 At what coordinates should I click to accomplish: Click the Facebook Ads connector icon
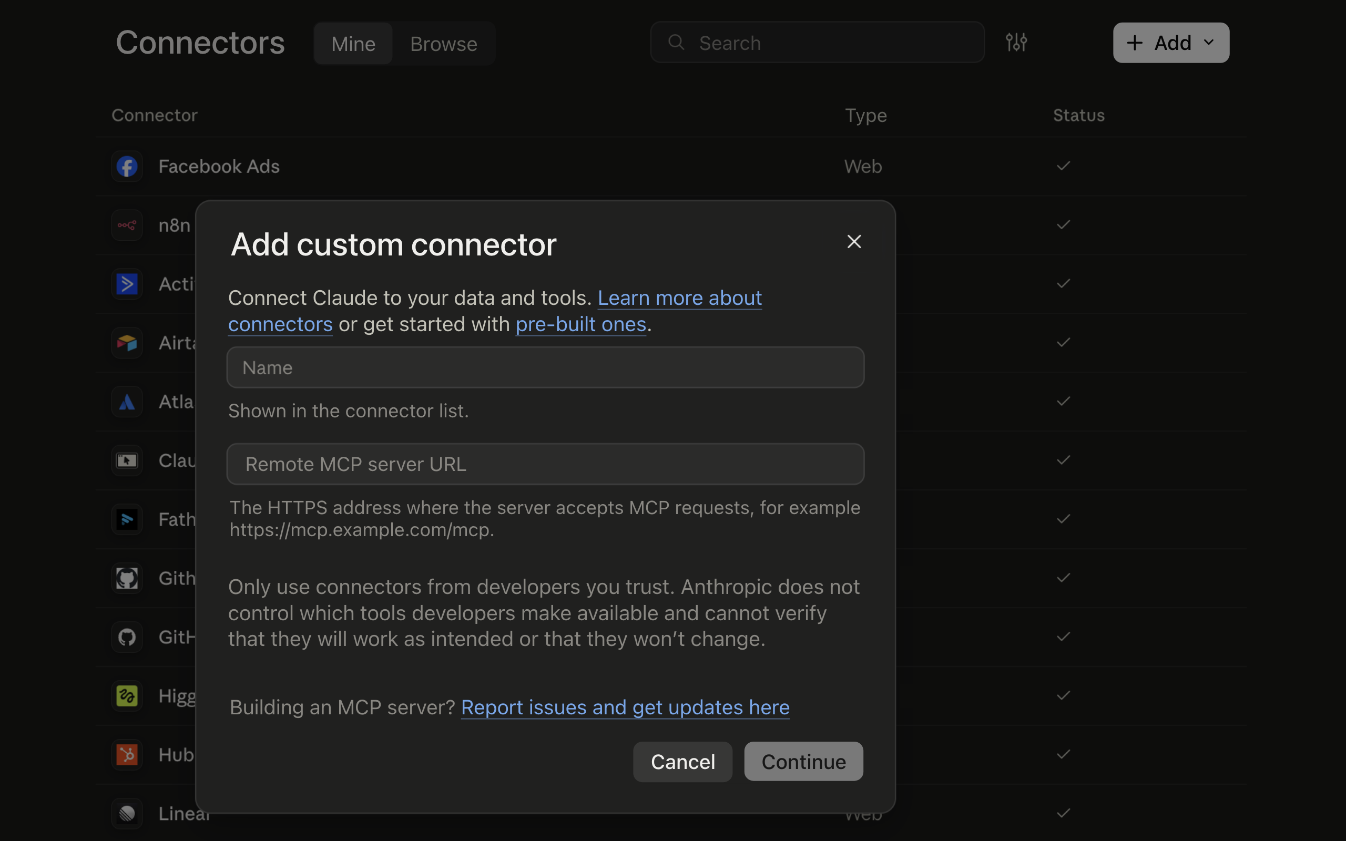point(127,166)
